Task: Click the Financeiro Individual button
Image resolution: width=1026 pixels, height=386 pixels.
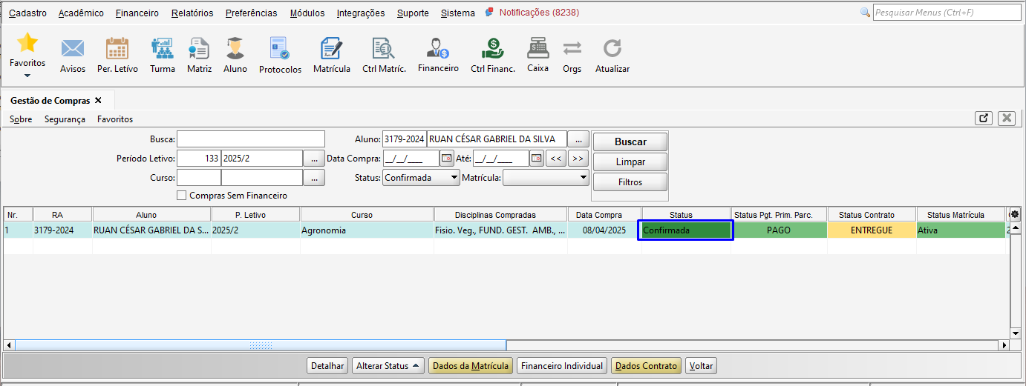Action: pyautogui.click(x=562, y=366)
